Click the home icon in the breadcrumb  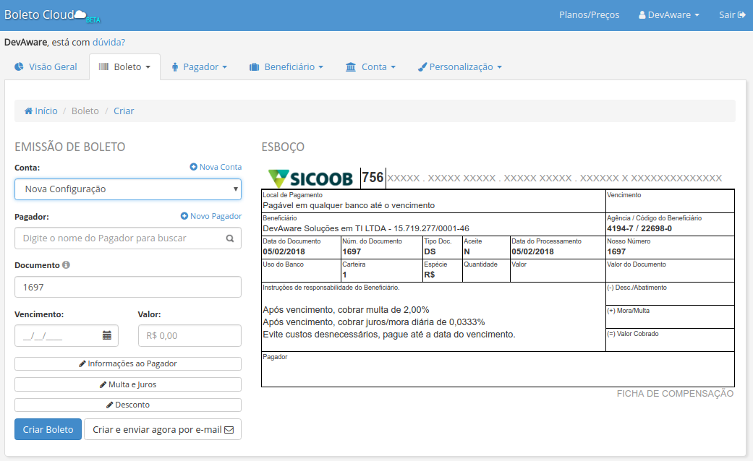28,111
